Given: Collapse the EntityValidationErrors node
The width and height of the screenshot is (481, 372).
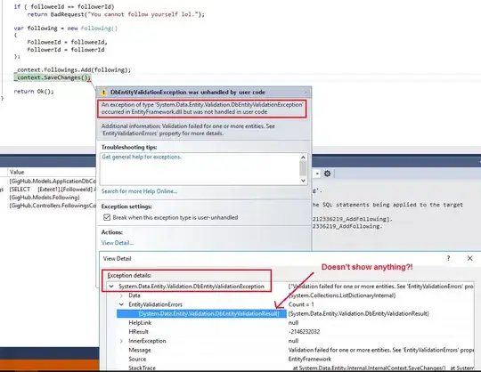Looking at the screenshot, I should pos(121,304).
